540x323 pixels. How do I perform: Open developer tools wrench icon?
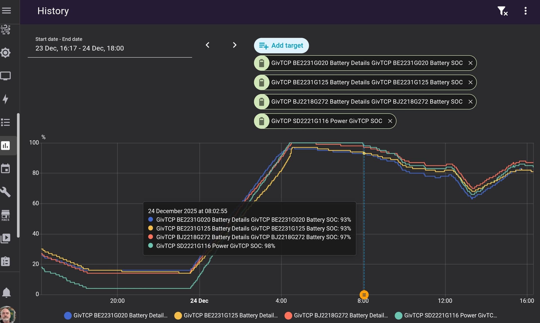[6, 192]
